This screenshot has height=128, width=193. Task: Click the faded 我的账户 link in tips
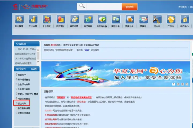(x=49, y=111)
